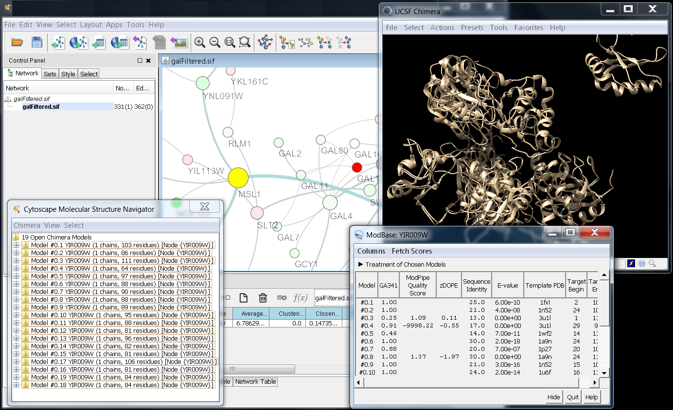
Task: Import a network from file via toolbar
Action: pos(58,43)
